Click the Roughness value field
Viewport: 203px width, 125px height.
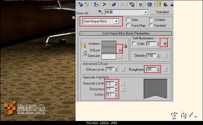pos(152,69)
